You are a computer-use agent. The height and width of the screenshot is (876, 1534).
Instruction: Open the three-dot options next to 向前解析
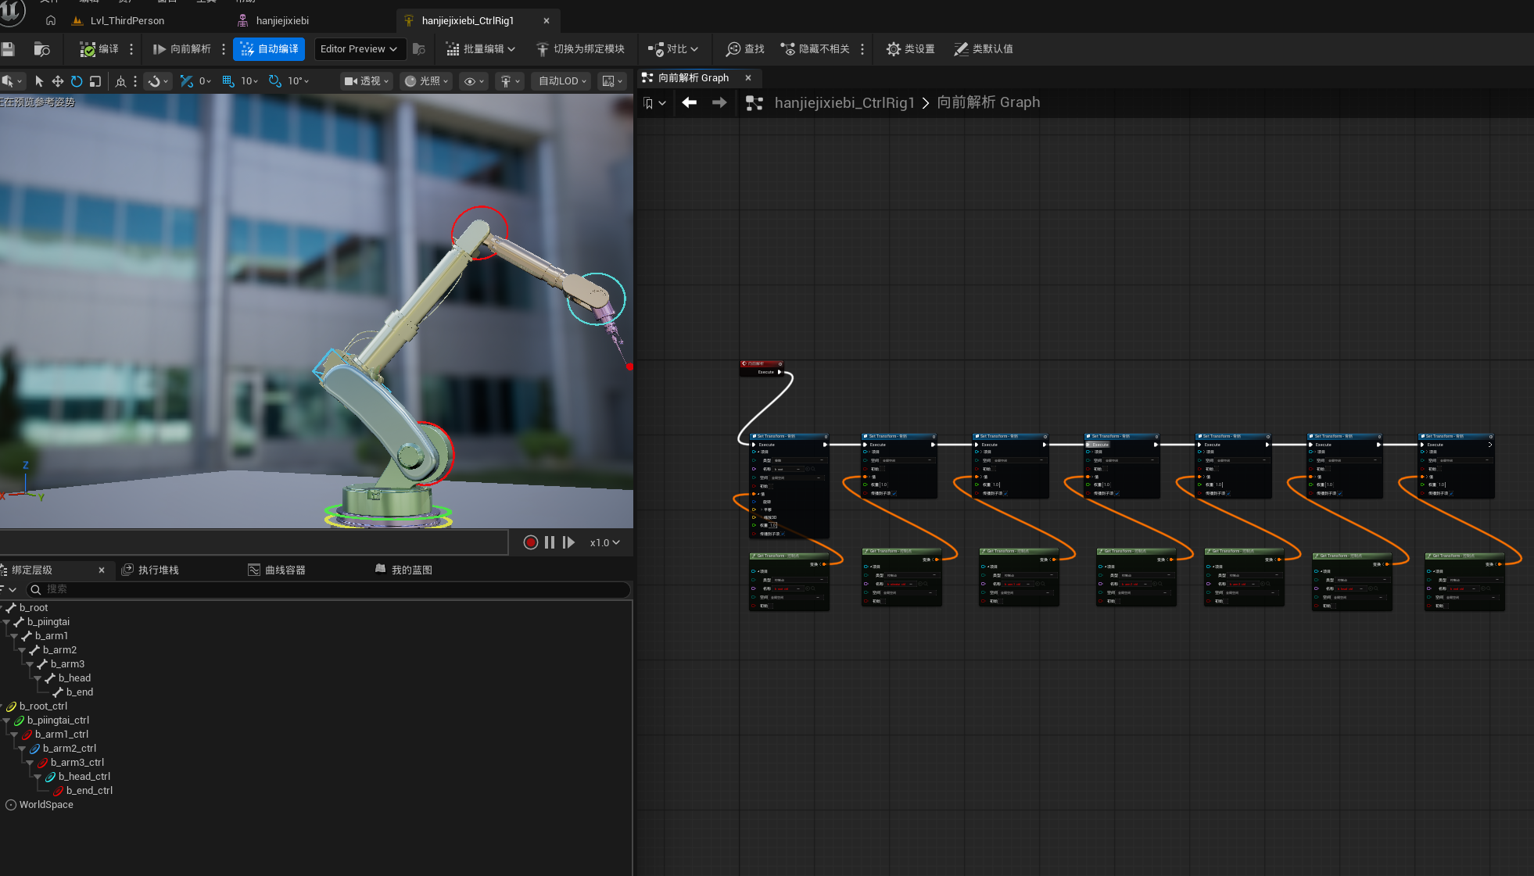224,49
